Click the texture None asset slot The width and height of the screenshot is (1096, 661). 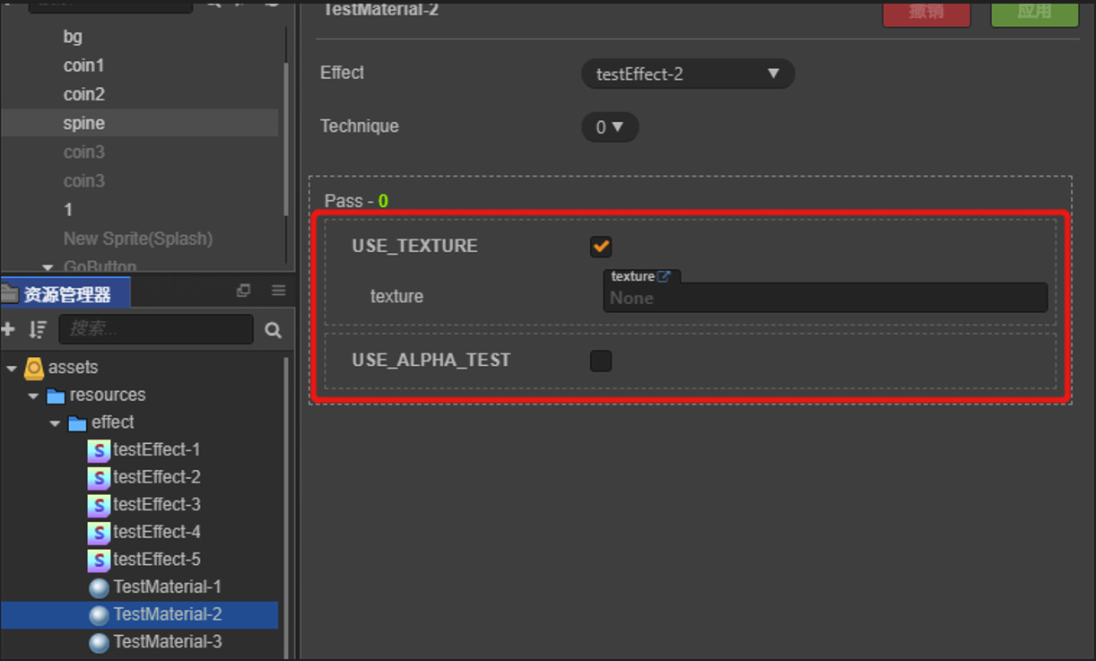(825, 298)
